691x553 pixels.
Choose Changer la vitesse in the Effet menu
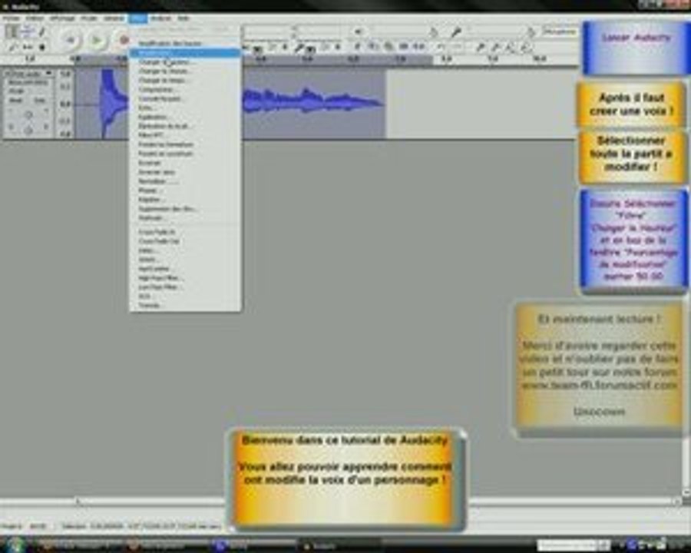[185, 71]
